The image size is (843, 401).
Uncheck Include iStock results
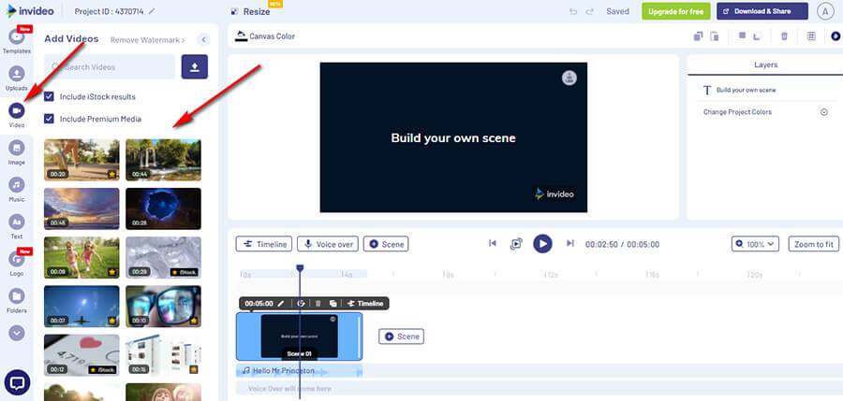(x=50, y=96)
